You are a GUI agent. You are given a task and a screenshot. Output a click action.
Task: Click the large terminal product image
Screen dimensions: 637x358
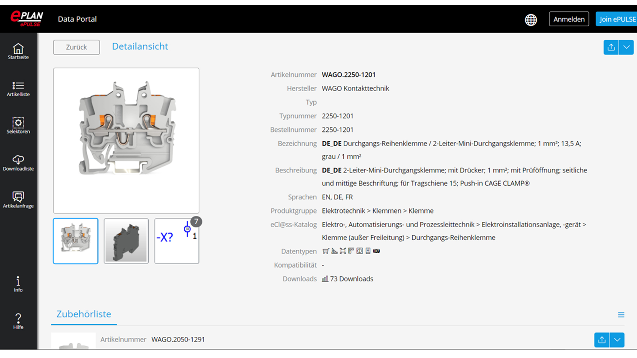(126, 140)
